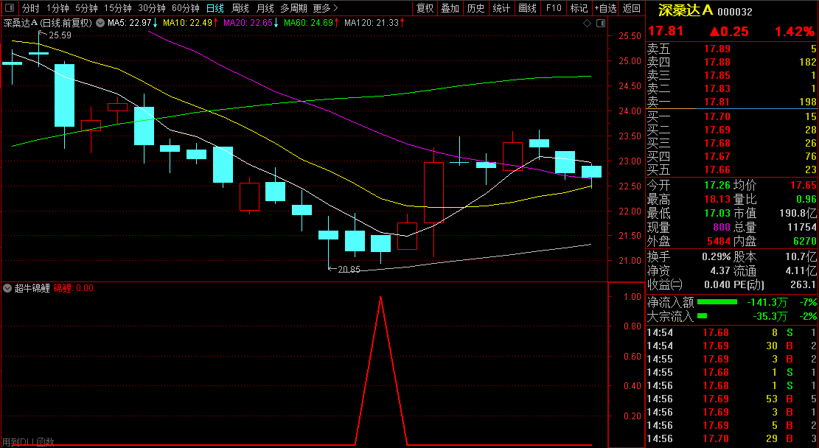Click the green 净流入额 bar

[717, 302]
